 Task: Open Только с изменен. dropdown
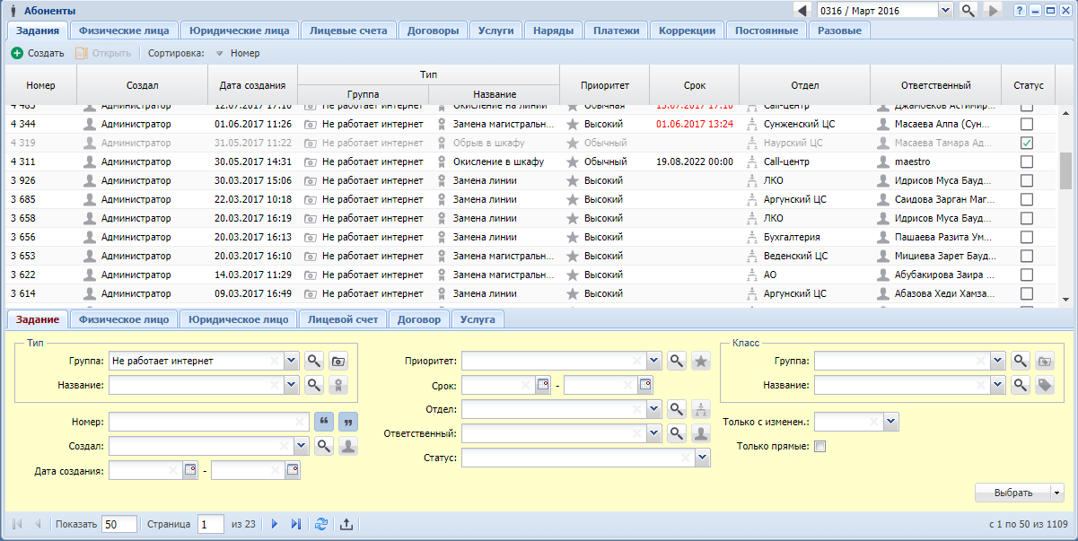click(890, 421)
